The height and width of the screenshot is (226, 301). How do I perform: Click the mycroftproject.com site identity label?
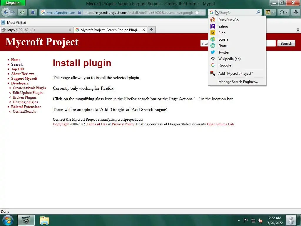pyautogui.click(x=61, y=12)
